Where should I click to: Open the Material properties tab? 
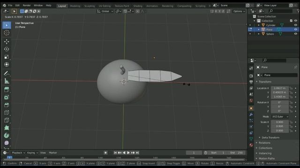point(251,145)
